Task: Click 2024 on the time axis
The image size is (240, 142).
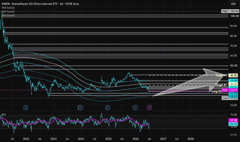Action: coord(81,139)
